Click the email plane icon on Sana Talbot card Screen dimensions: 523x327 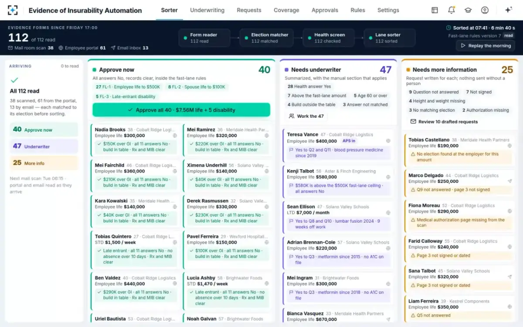[509, 277]
